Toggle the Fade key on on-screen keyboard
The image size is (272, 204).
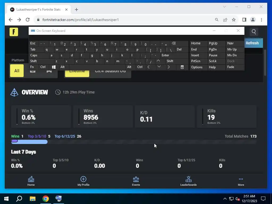235,67
